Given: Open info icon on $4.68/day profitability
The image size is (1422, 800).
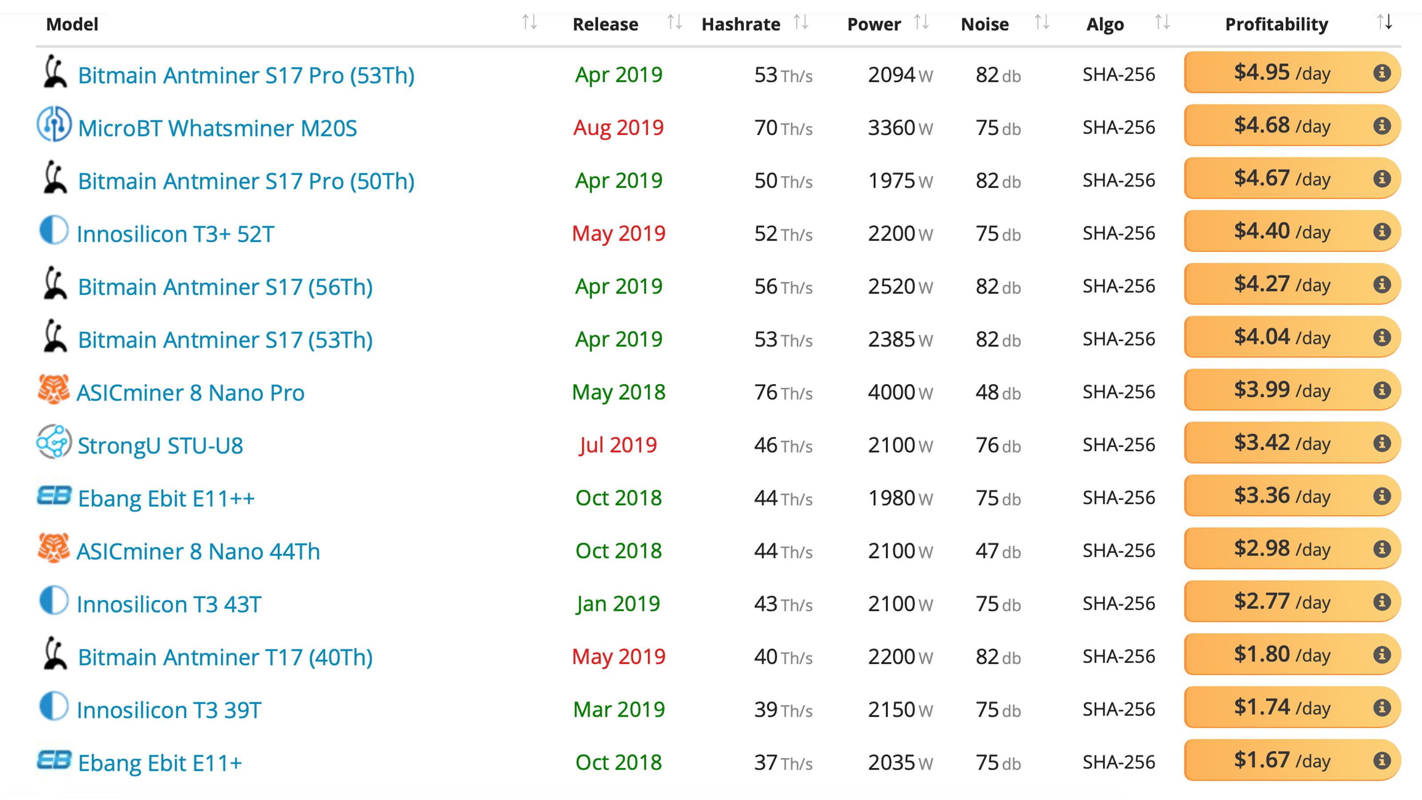Looking at the screenshot, I should tap(1382, 125).
